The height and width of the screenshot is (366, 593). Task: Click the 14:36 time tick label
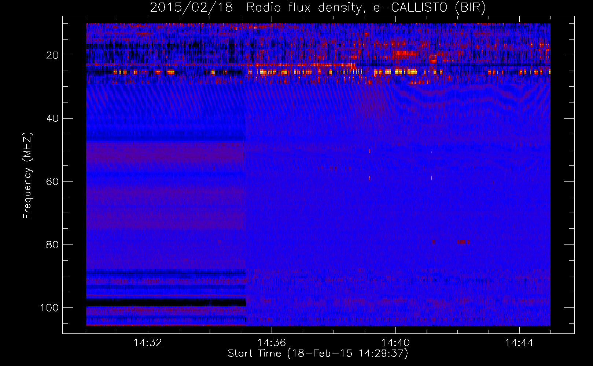tap(272, 343)
